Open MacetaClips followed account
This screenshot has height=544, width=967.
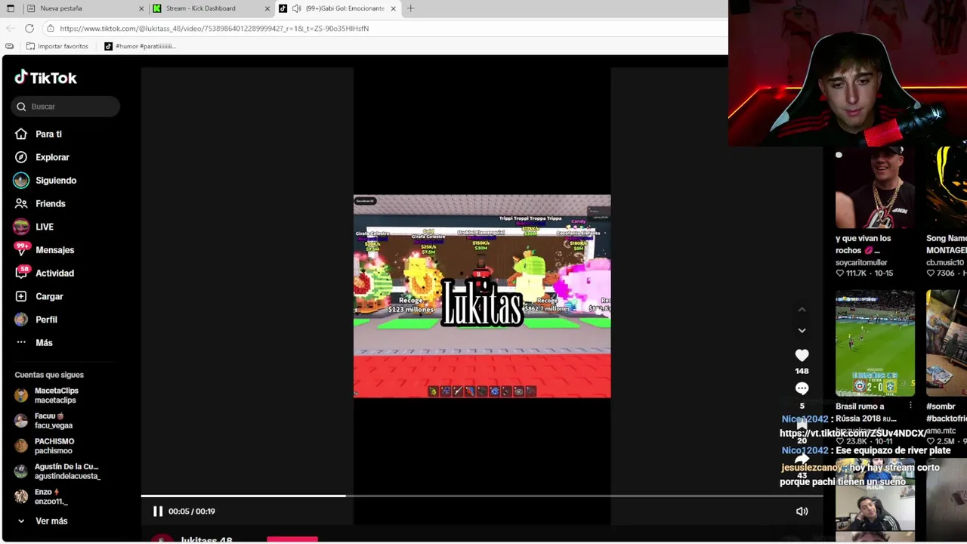click(x=56, y=395)
